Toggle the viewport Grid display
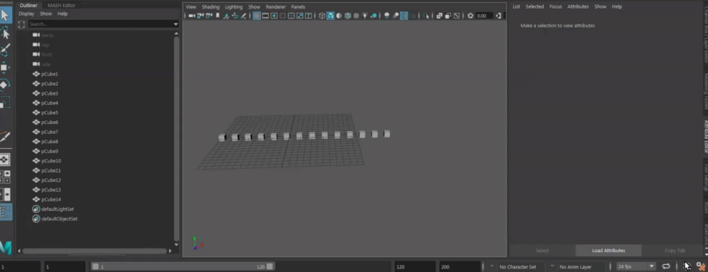Image resolution: width=708 pixels, height=272 pixels. pyautogui.click(x=257, y=16)
